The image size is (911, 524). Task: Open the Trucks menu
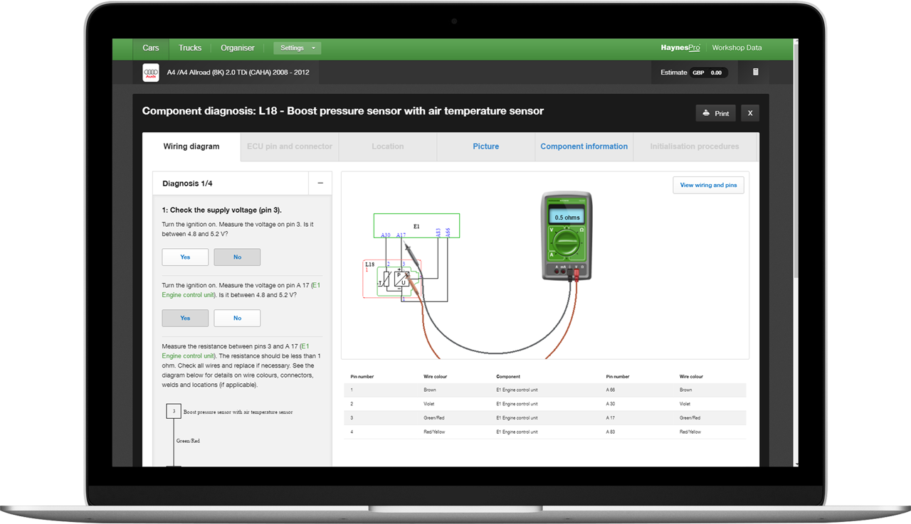tap(190, 48)
